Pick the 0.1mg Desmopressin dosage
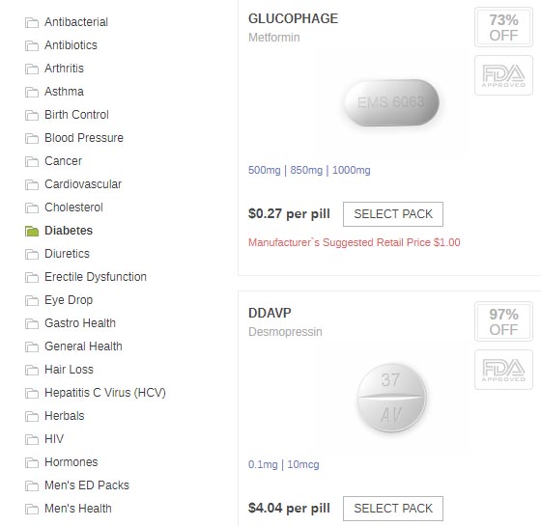The image size is (541, 526). 263,464
